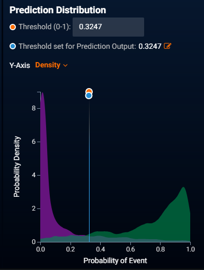Click the 0.8 tick on x-axis
Screen dimensions: 204x270
coord(161,249)
